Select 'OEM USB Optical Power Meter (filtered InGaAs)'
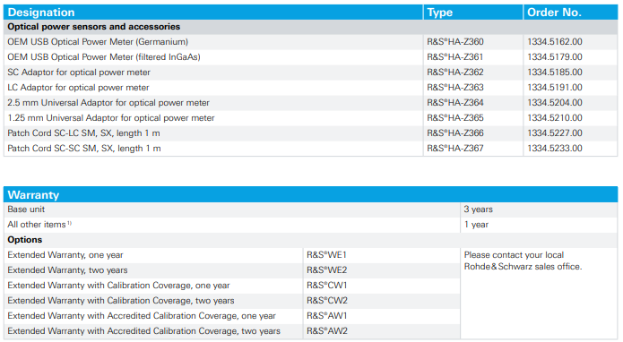623x342 pixels. [x=104, y=56]
